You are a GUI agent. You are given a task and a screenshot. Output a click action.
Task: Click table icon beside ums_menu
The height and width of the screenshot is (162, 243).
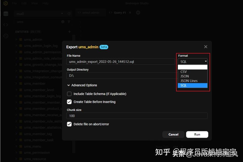pos(21,146)
